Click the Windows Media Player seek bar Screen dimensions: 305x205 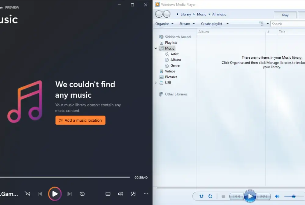231,188
